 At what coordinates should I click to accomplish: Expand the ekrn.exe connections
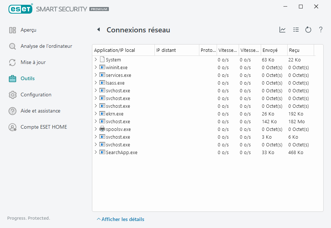point(96,114)
